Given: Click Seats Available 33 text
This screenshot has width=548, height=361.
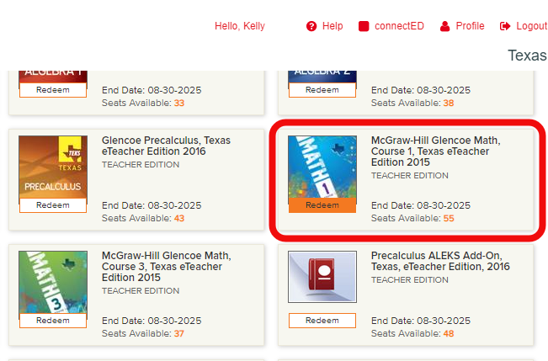Looking at the screenshot, I should point(143,104).
